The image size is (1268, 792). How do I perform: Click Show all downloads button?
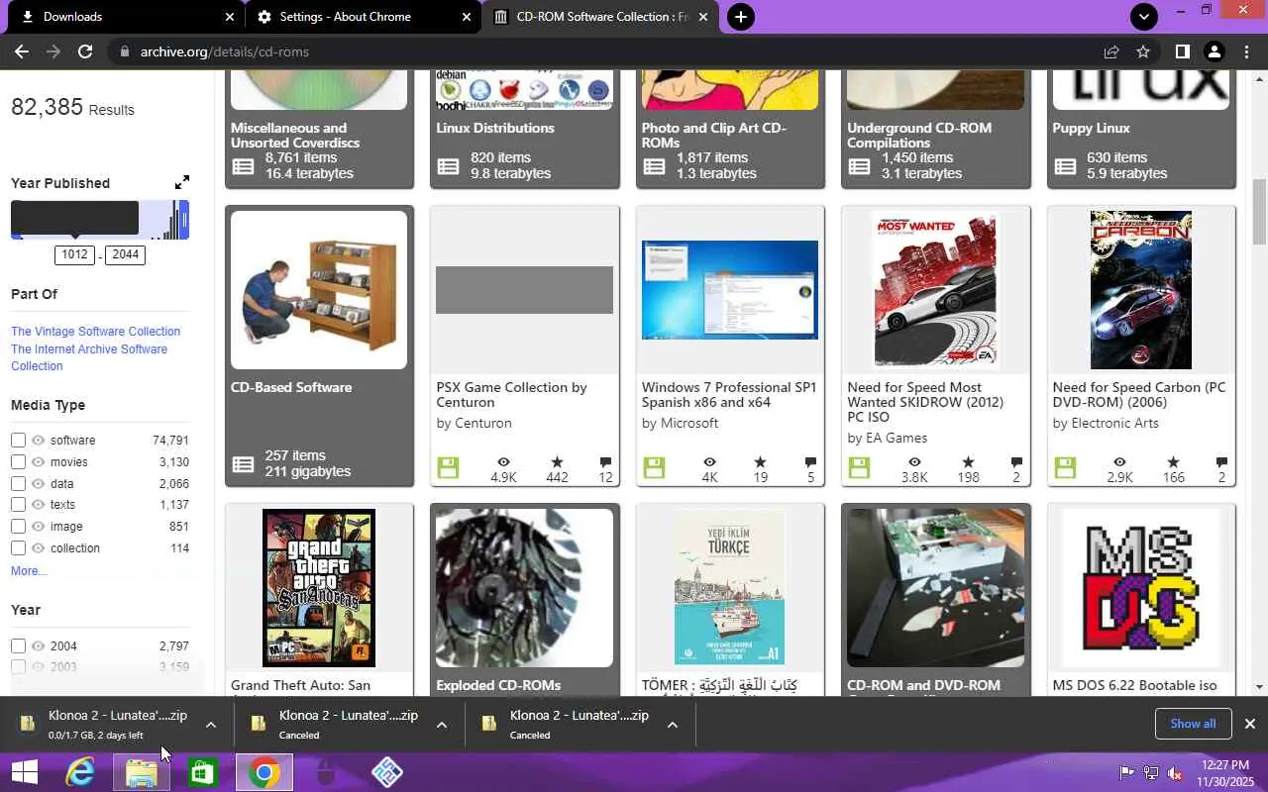[x=1193, y=724]
